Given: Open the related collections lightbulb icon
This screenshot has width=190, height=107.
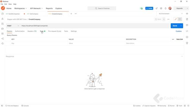Looking at the screenshot, I should (x=187, y=43).
